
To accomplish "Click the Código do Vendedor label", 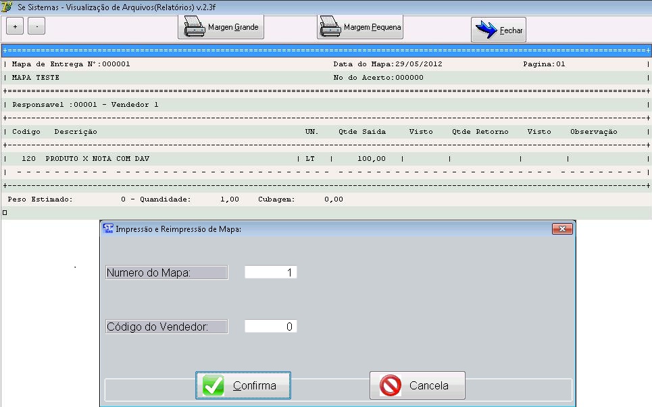I will (166, 327).
